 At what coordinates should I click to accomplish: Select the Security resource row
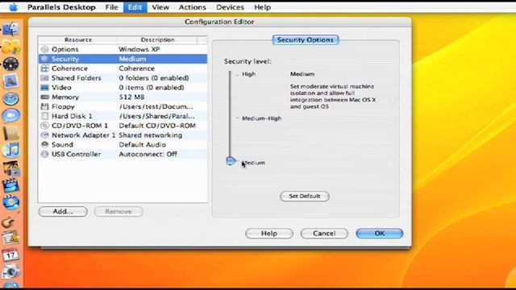click(x=123, y=59)
